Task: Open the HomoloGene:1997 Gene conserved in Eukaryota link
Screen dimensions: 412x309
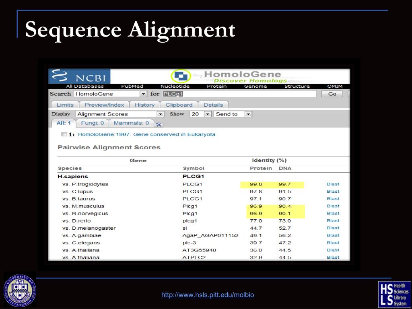Action: point(146,134)
